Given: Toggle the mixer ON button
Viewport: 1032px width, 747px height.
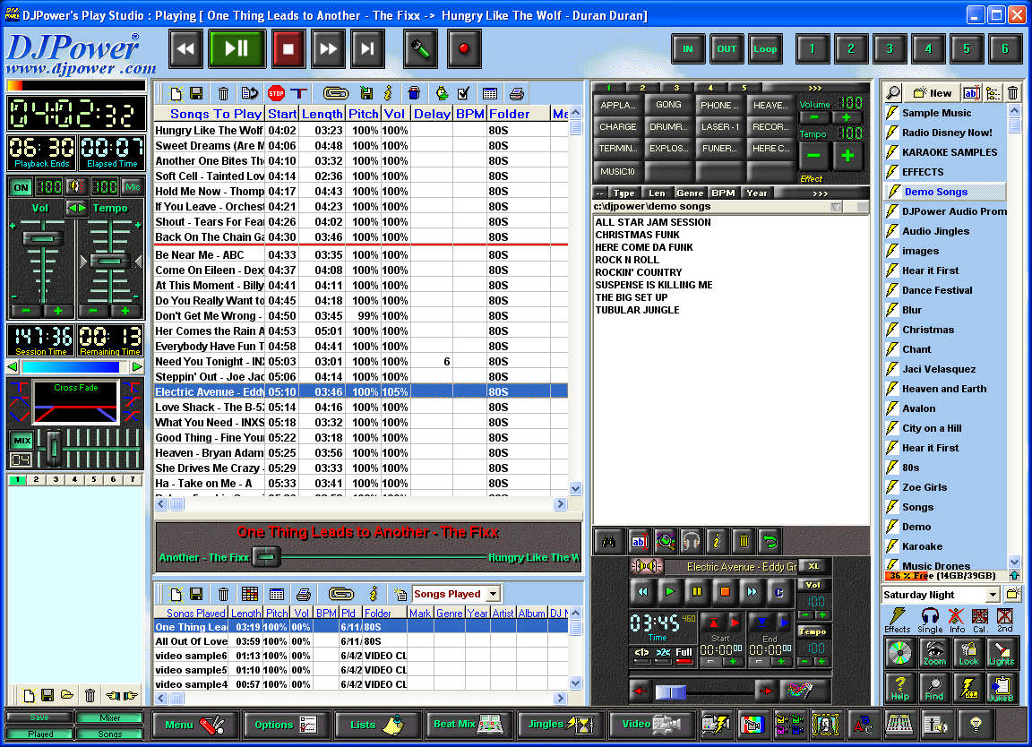Looking at the screenshot, I should click(x=21, y=187).
